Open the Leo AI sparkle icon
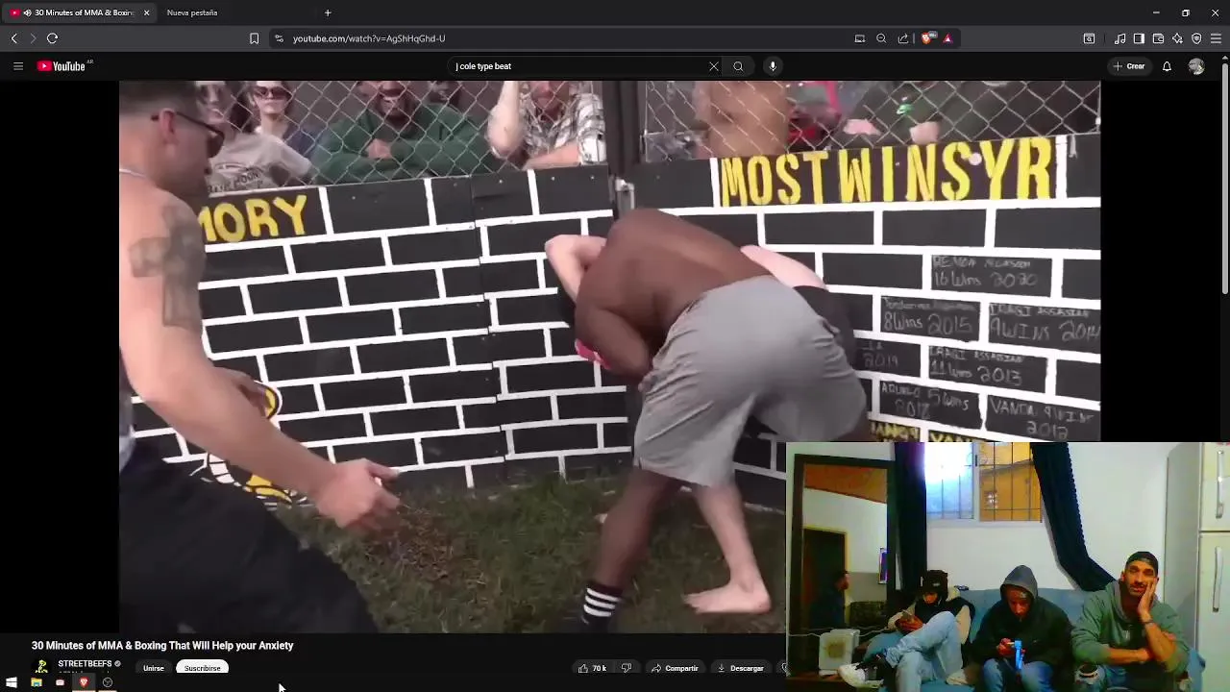The width and height of the screenshot is (1230, 692). coord(1177,38)
